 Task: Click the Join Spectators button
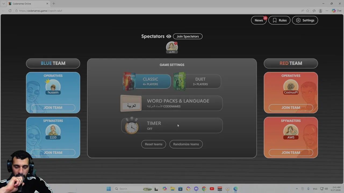click(188, 36)
